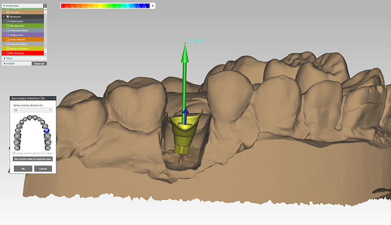391x225 pixels.
Task: Collapse the SHOW/HIDE panel header
Action: click(4, 6)
